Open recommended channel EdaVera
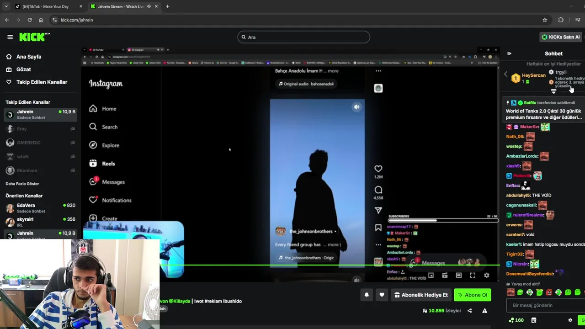 point(40,208)
